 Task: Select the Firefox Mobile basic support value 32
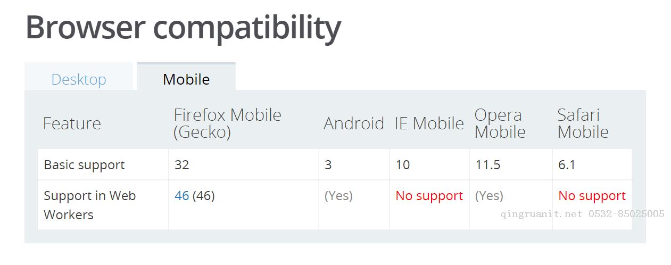[x=182, y=165]
